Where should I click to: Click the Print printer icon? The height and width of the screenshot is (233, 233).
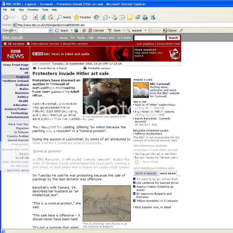point(115,17)
